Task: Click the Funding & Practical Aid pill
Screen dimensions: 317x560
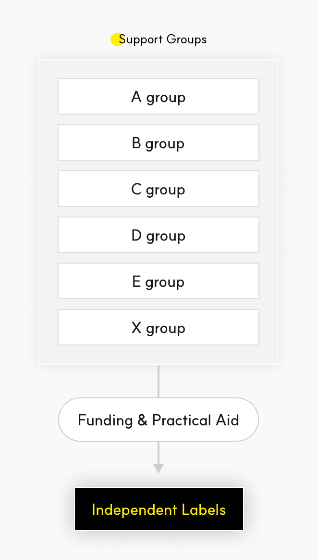Action: tap(158, 420)
